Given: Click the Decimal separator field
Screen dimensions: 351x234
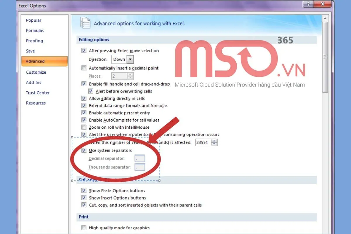Looking at the screenshot, I should (x=140, y=159).
